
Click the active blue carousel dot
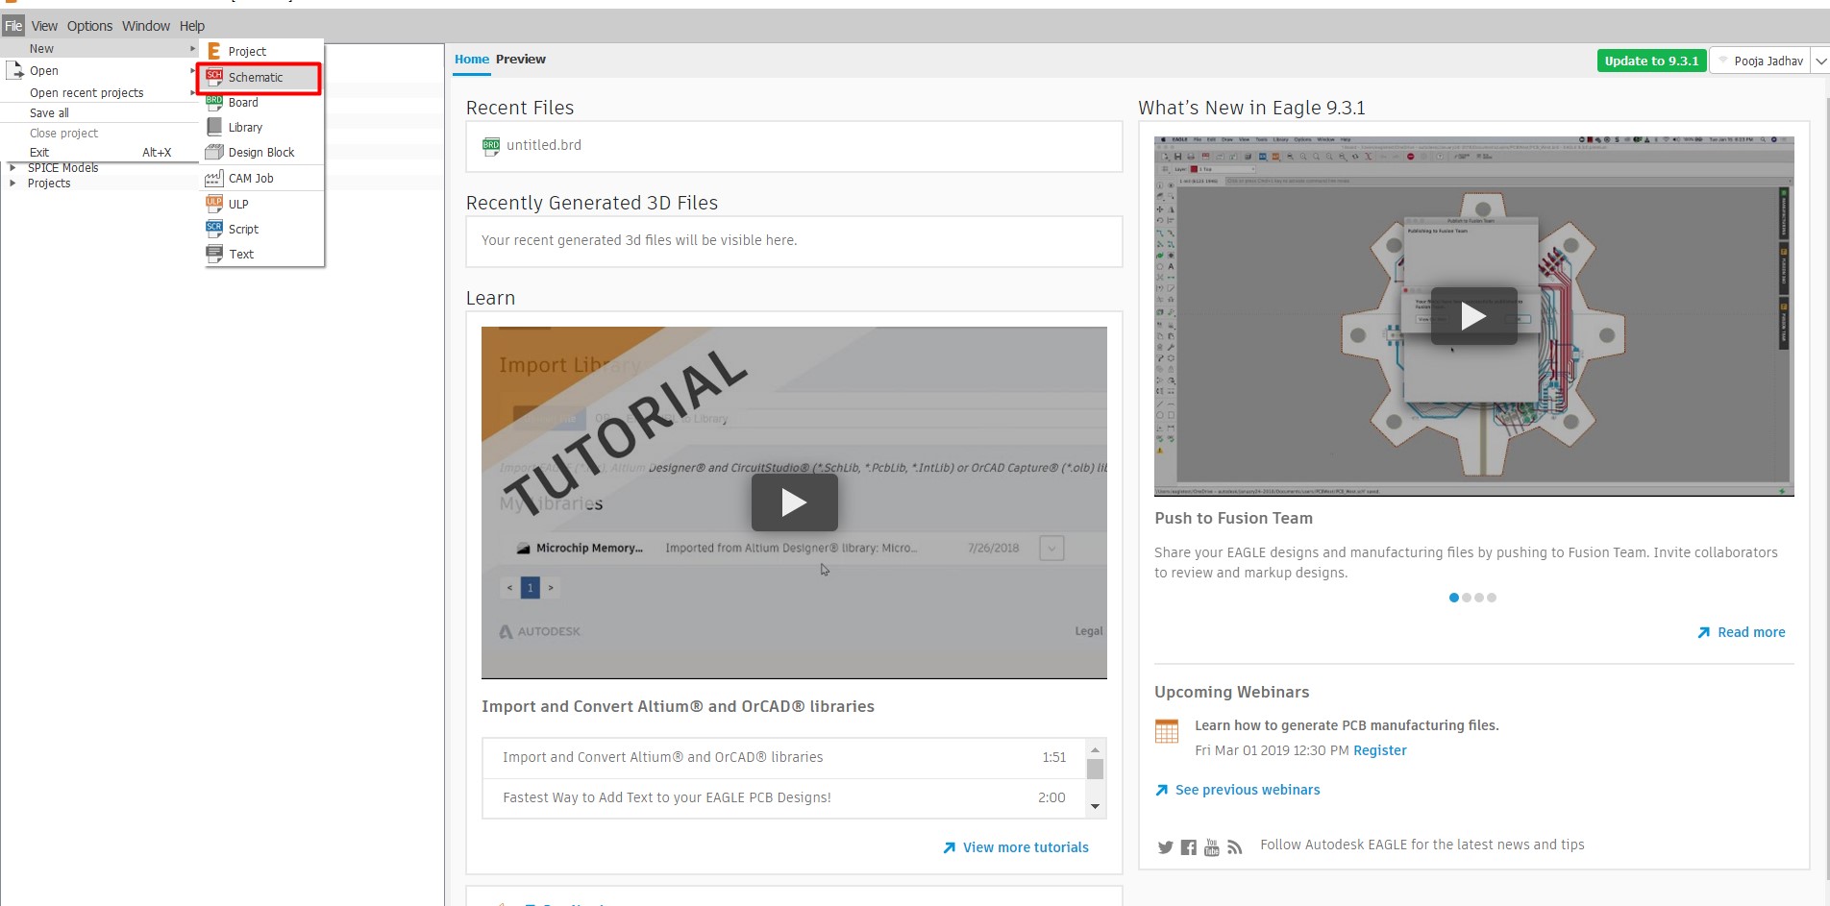click(x=1454, y=598)
